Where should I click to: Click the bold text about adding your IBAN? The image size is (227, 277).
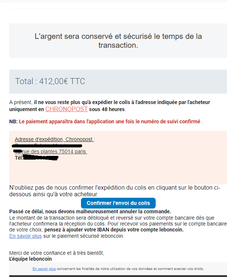coord(114,230)
